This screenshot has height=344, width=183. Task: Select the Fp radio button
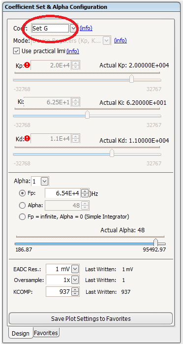(22, 193)
